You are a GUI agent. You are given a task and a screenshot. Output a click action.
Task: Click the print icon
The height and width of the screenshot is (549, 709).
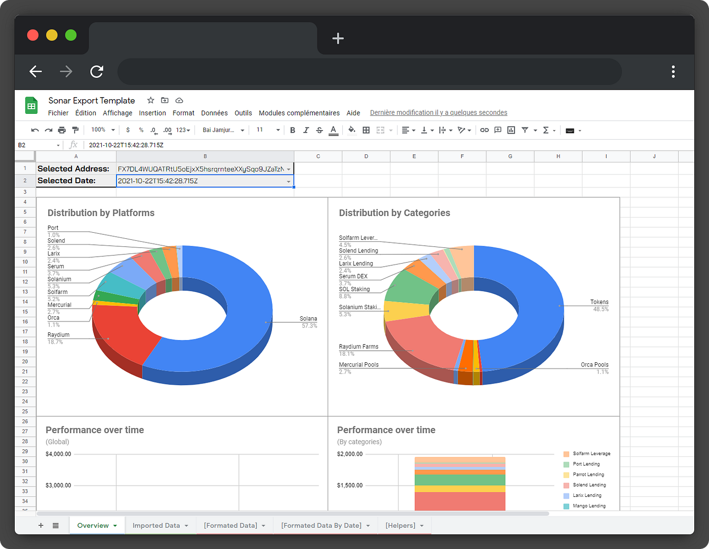[x=62, y=131]
